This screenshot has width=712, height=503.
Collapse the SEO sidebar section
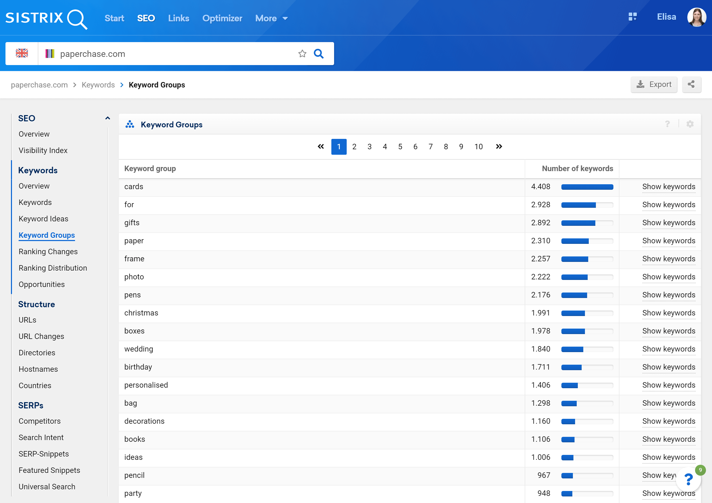108,118
